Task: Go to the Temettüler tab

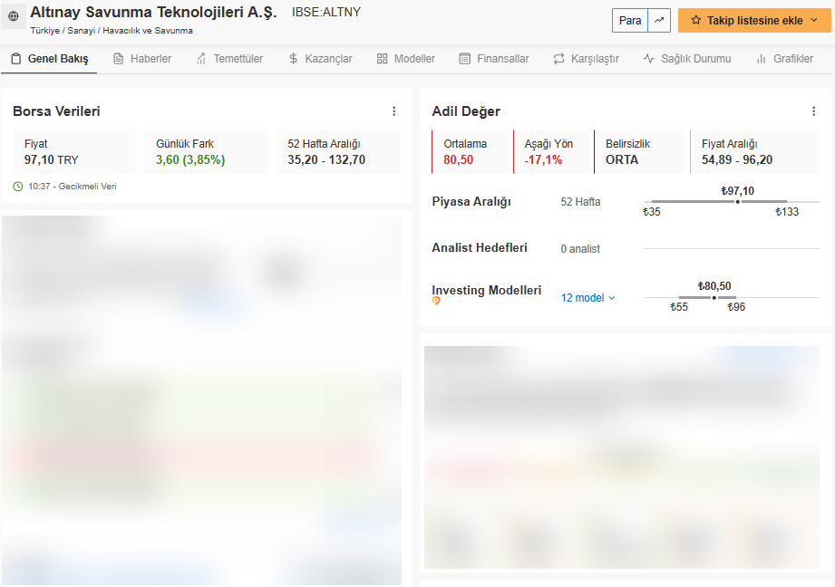Action: click(x=229, y=59)
